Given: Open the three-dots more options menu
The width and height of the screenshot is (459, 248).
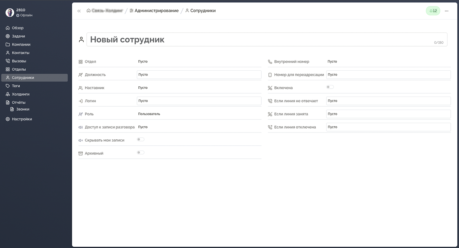Looking at the screenshot, I should tap(447, 11).
